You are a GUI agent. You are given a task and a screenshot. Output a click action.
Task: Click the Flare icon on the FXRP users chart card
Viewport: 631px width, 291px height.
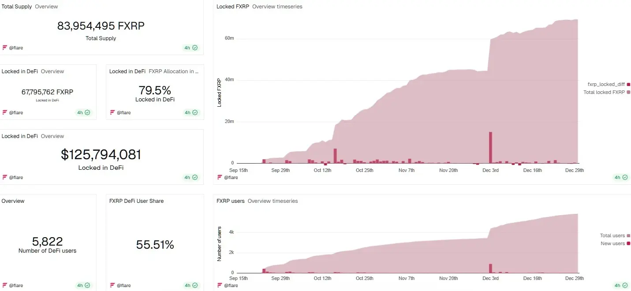click(x=219, y=285)
